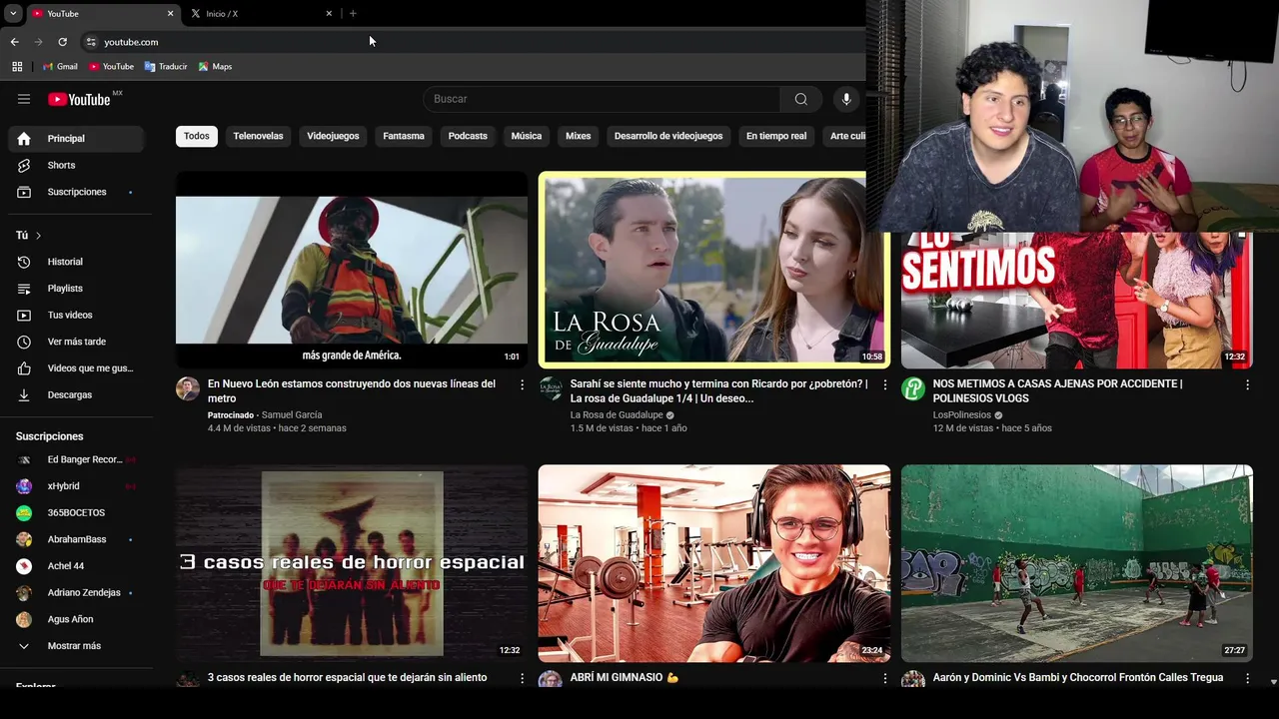
Task: Open the YouTube hamburger guide menu
Action: click(x=24, y=99)
